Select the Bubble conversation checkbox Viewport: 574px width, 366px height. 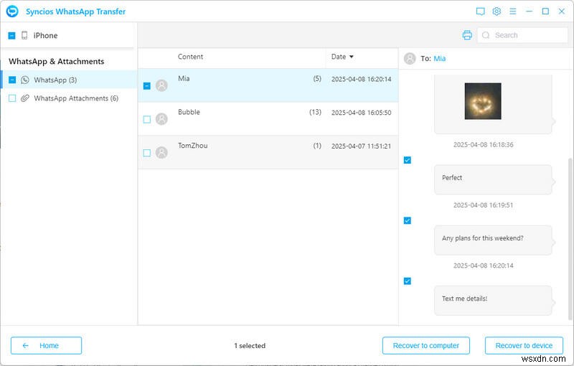[147, 119]
